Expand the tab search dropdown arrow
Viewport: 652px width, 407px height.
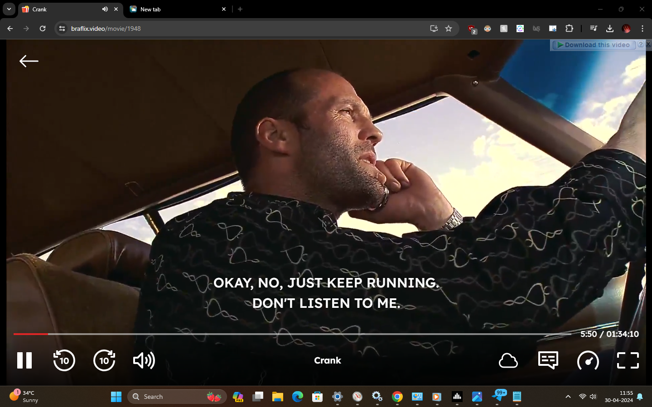9,9
